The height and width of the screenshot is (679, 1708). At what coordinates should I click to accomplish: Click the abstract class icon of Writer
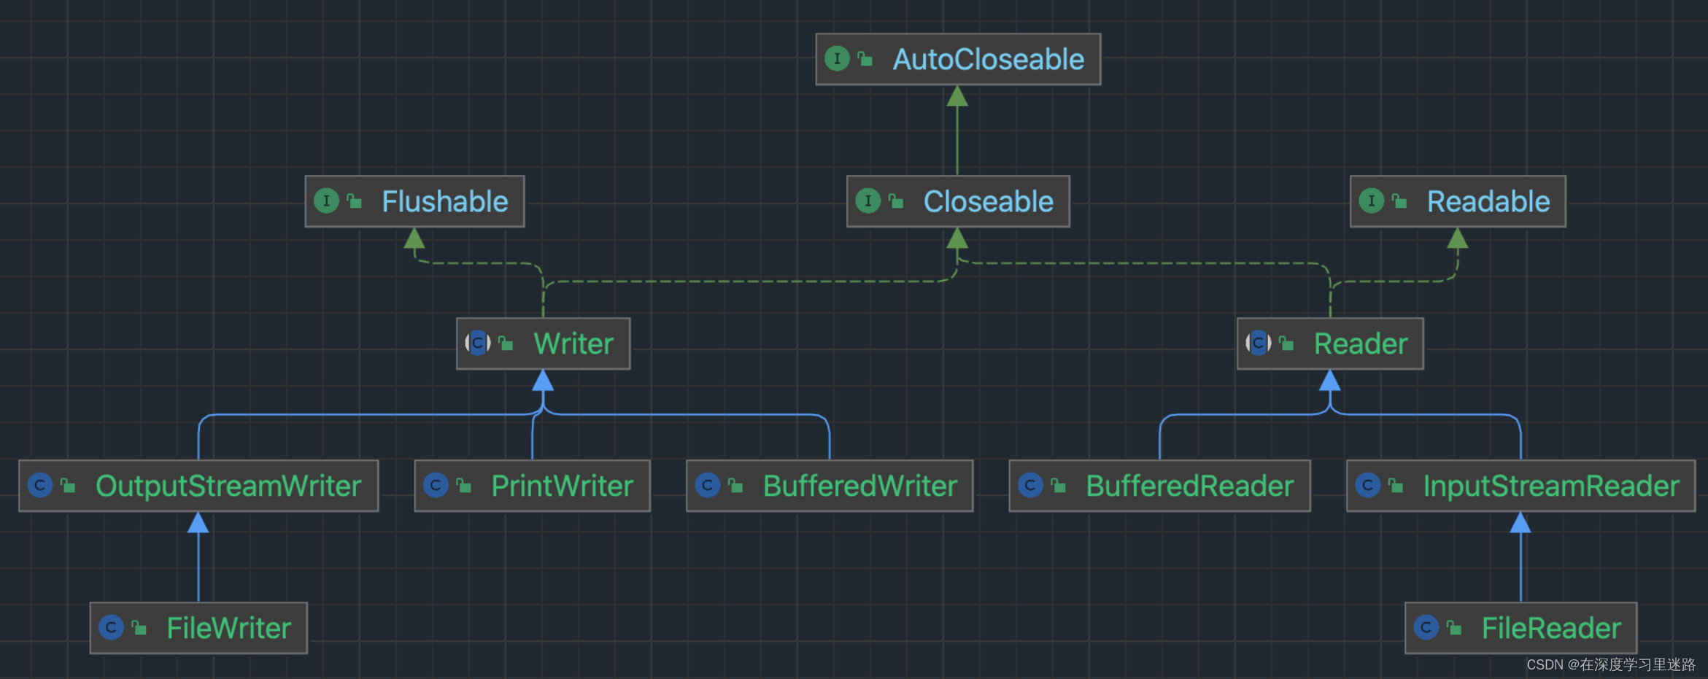click(478, 343)
